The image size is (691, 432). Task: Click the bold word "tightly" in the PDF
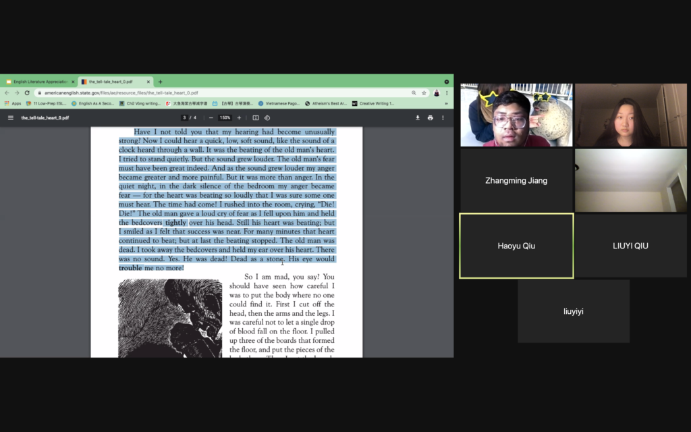(176, 223)
